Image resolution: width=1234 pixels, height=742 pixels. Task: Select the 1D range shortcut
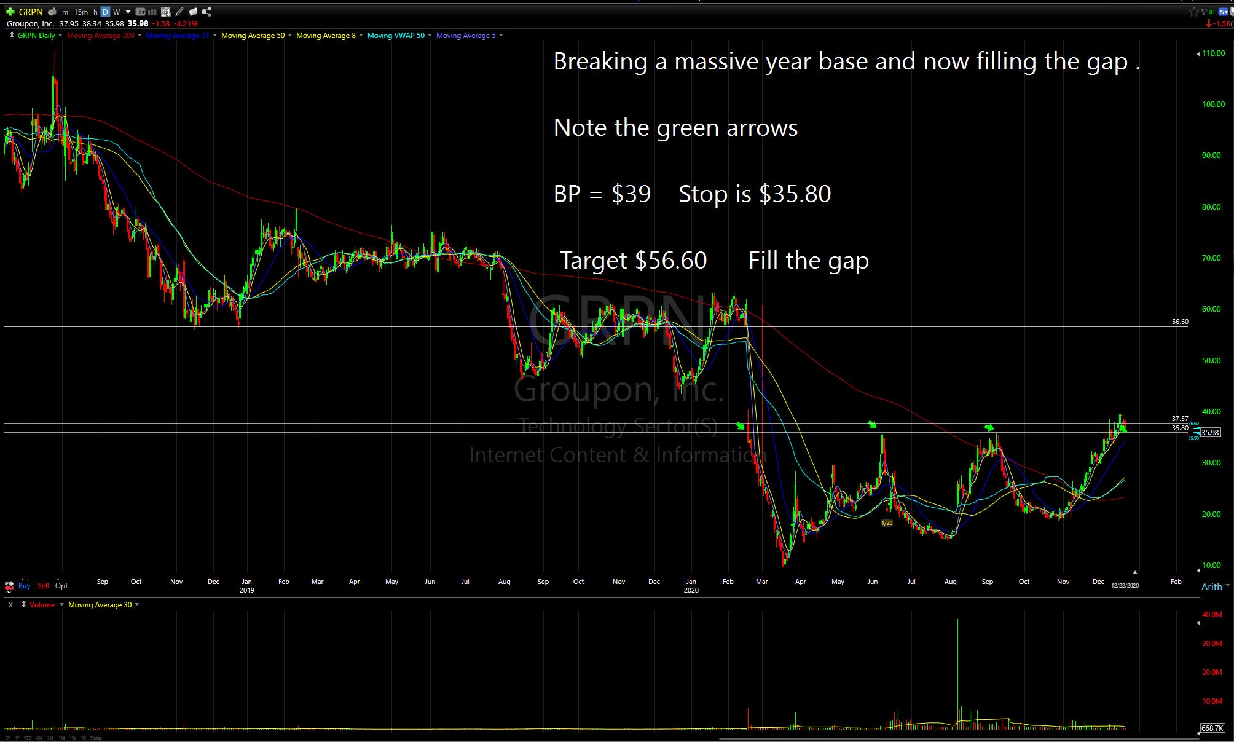84,738
